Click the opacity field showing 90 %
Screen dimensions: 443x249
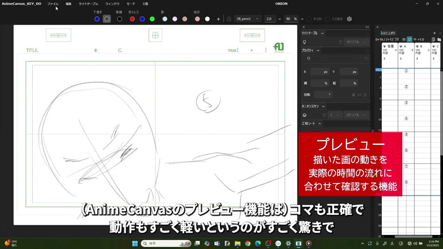[x=291, y=19]
